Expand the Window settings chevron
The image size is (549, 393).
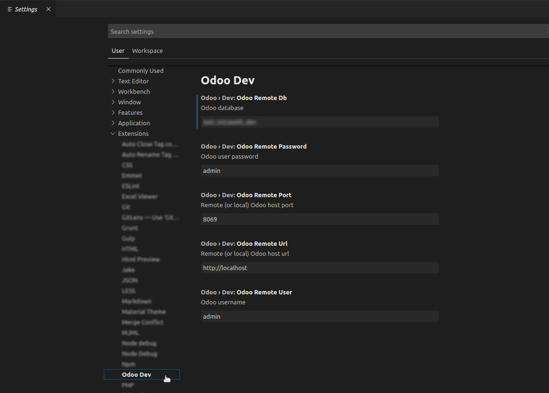point(113,102)
